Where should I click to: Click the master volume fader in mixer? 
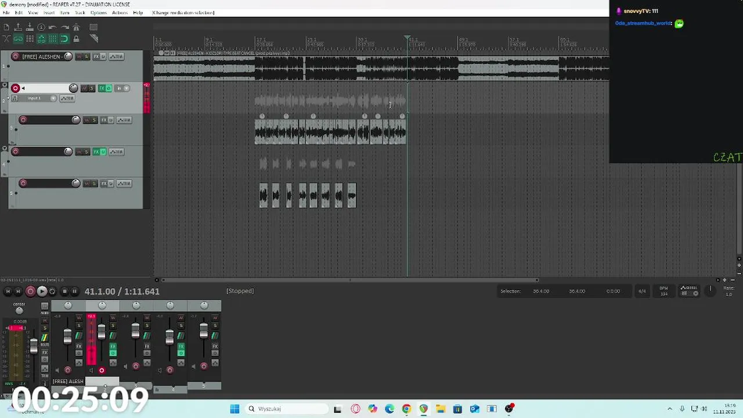34,345
